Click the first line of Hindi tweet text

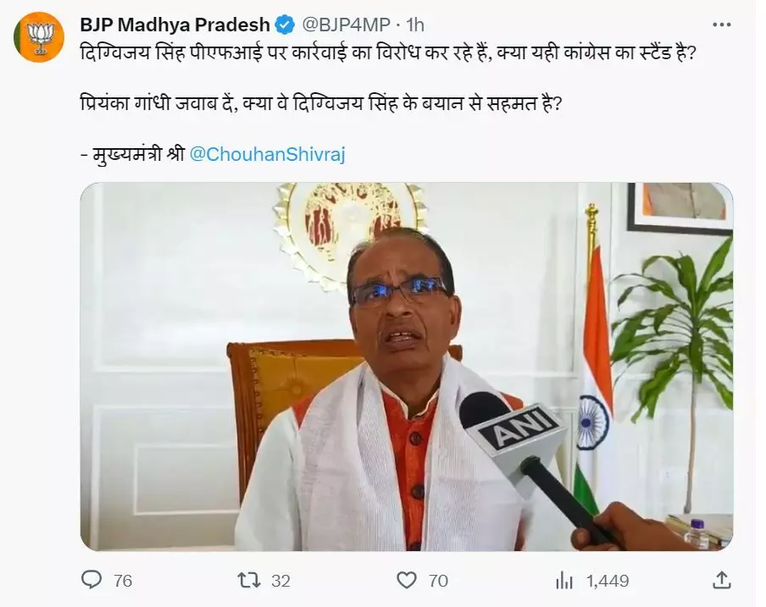pyautogui.click(x=387, y=52)
